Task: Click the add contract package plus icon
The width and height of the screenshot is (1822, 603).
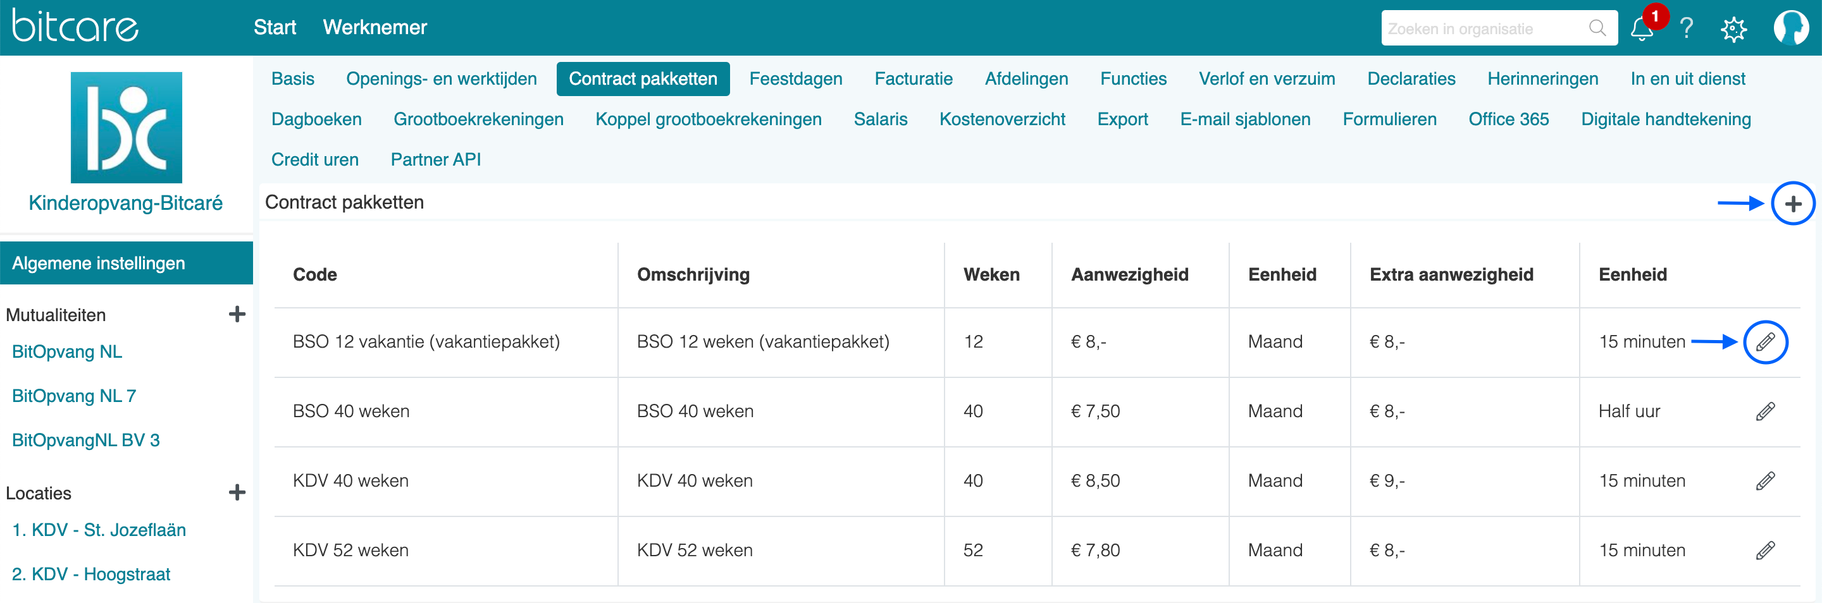Action: pos(1792,204)
